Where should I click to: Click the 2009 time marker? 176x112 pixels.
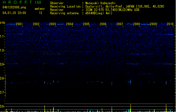[x=153, y=24]
